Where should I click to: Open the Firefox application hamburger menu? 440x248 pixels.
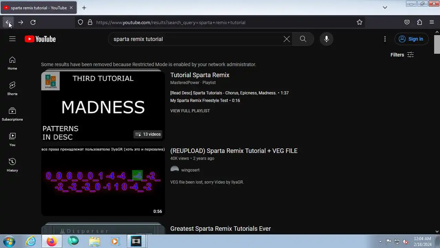click(x=432, y=22)
